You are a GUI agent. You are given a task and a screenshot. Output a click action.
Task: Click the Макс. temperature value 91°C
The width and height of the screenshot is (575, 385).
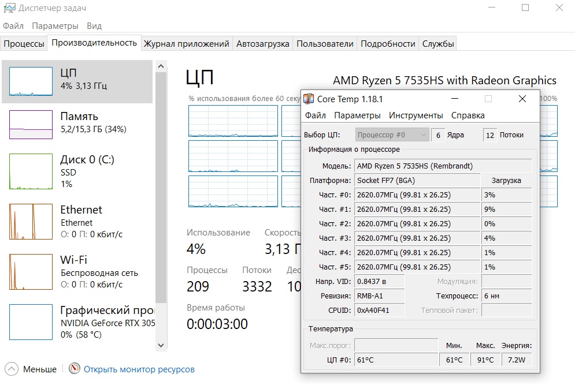pos(485,360)
